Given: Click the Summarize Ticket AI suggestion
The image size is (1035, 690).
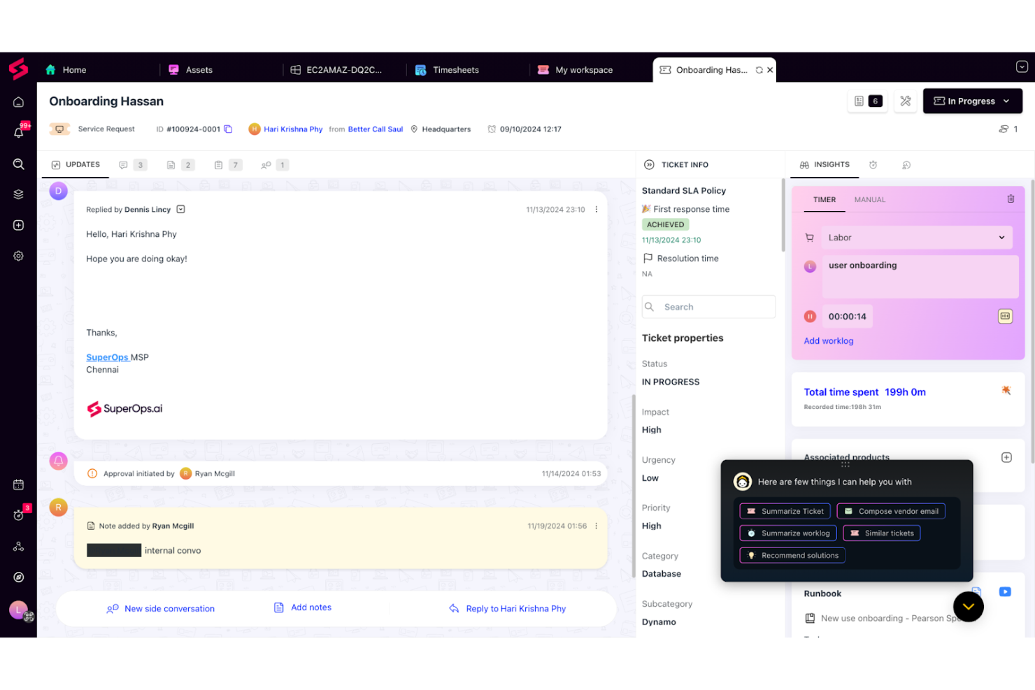Looking at the screenshot, I should (785, 511).
